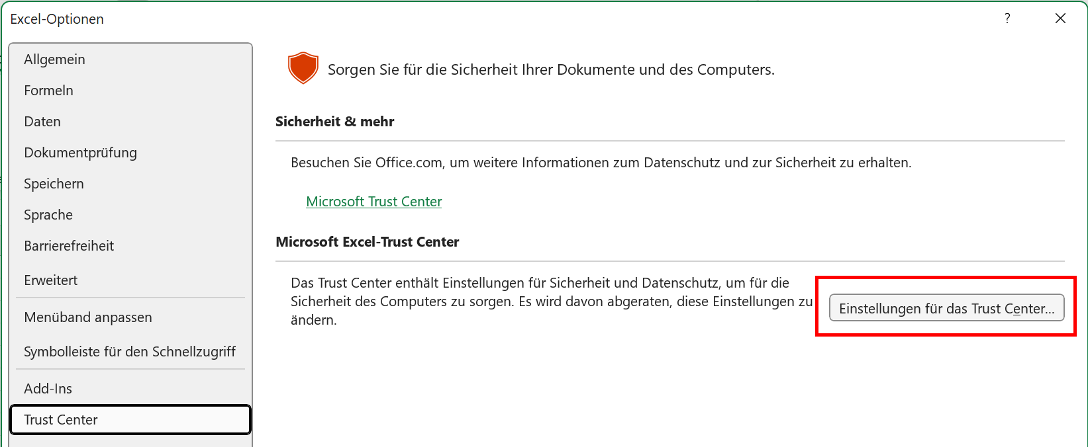Screen dimensions: 1088x447
Task: Click the Sicherheit & mehr heading
Action: coord(335,122)
